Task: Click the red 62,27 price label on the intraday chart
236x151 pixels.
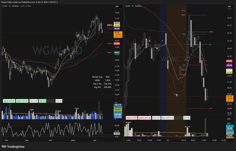Action: 229,61
